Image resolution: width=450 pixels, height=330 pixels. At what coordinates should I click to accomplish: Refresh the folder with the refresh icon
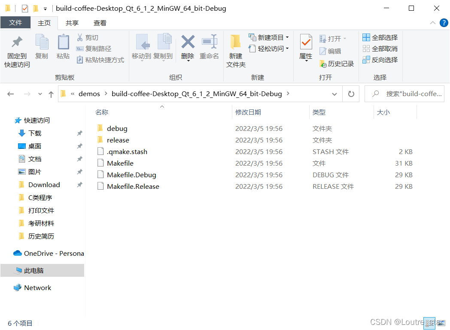[350, 94]
